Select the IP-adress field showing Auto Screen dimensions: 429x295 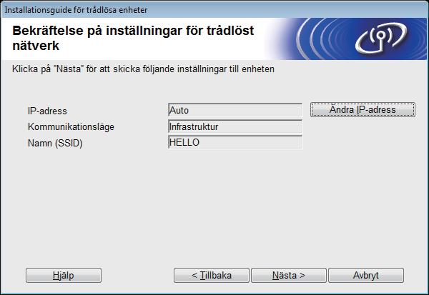pyautogui.click(x=235, y=110)
